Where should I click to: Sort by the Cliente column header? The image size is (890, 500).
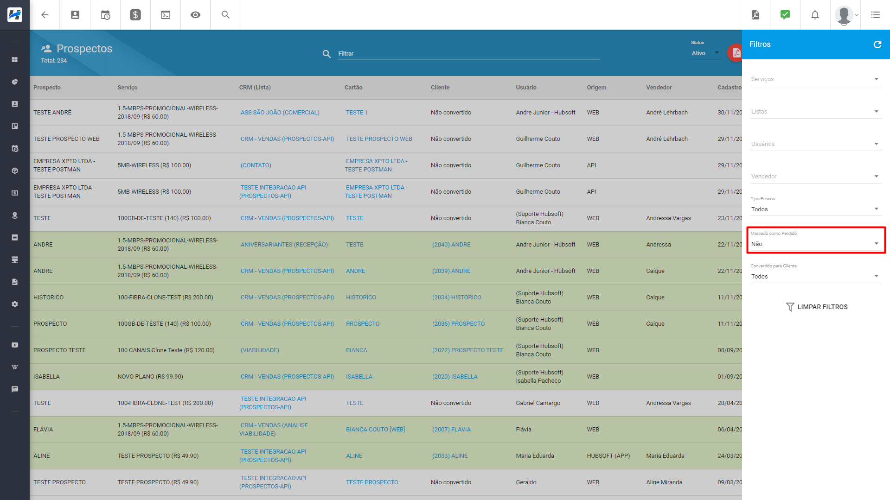click(440, 88)
